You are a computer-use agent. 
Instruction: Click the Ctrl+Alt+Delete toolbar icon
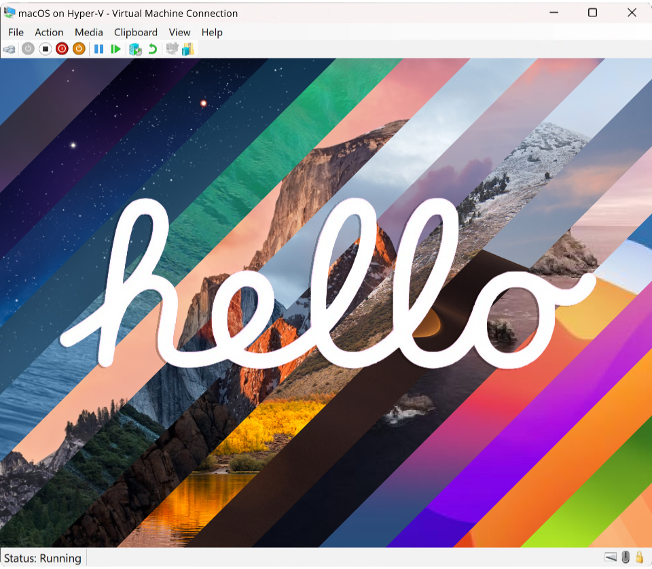tap(9, 49)
